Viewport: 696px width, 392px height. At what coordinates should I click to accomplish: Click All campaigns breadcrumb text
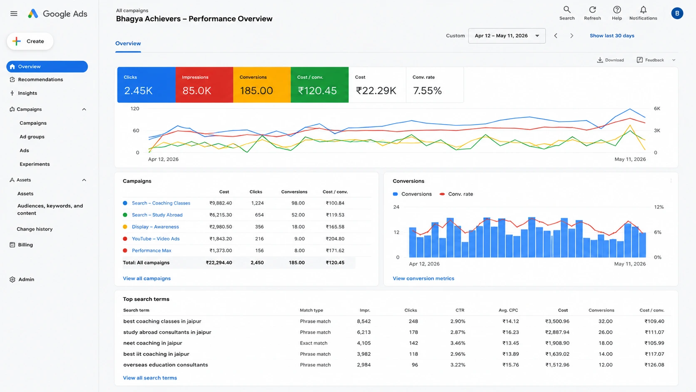point(132,10)
